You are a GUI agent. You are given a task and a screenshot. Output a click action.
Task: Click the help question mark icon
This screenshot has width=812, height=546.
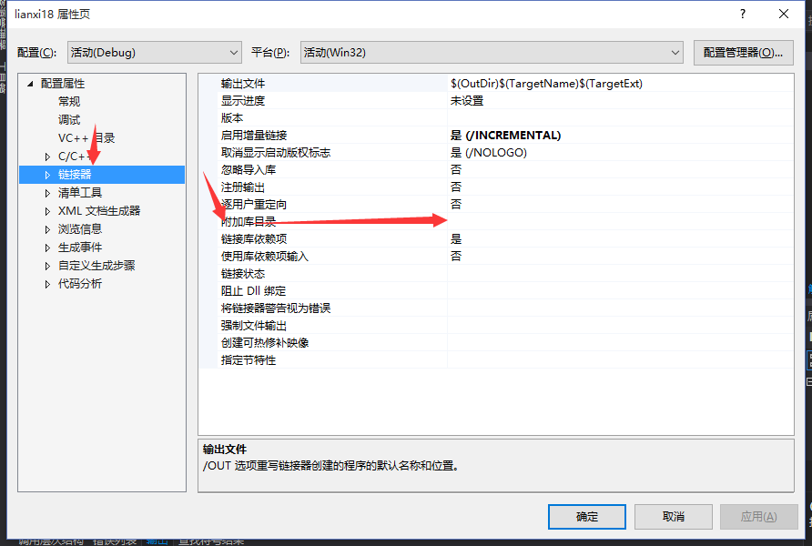743,14
